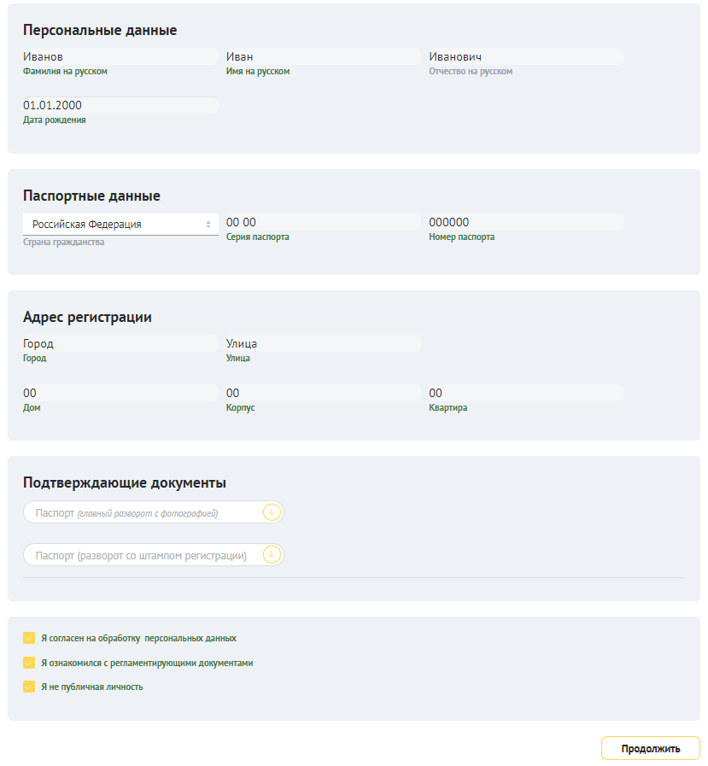Click the date of birth field
708x766 pixels.
click(120, 106)
